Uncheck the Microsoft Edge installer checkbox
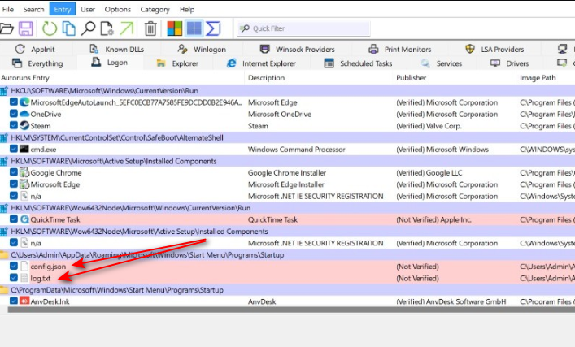This screenshot has width=575, height=347. pos(14,184)
